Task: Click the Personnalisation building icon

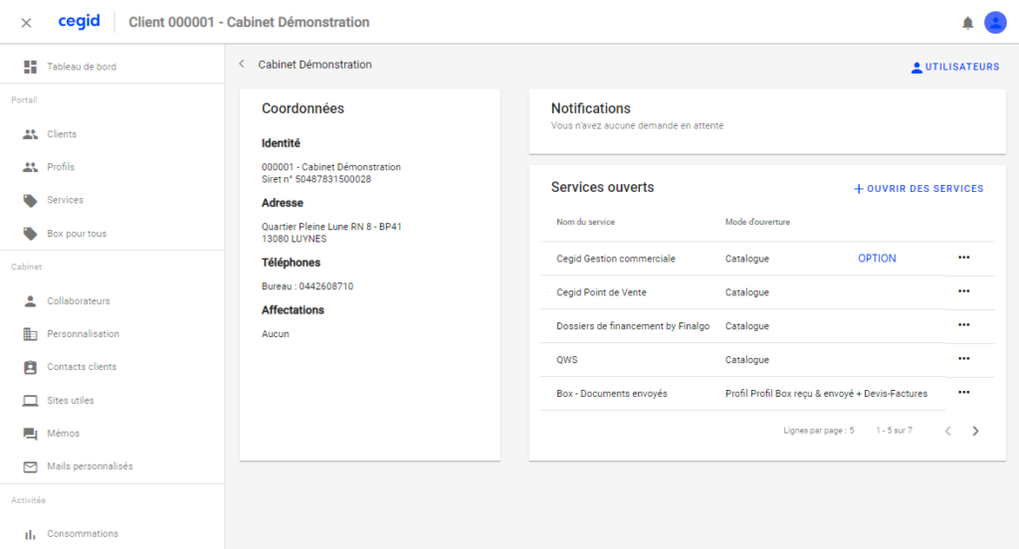Action: (x=30, y=334)
